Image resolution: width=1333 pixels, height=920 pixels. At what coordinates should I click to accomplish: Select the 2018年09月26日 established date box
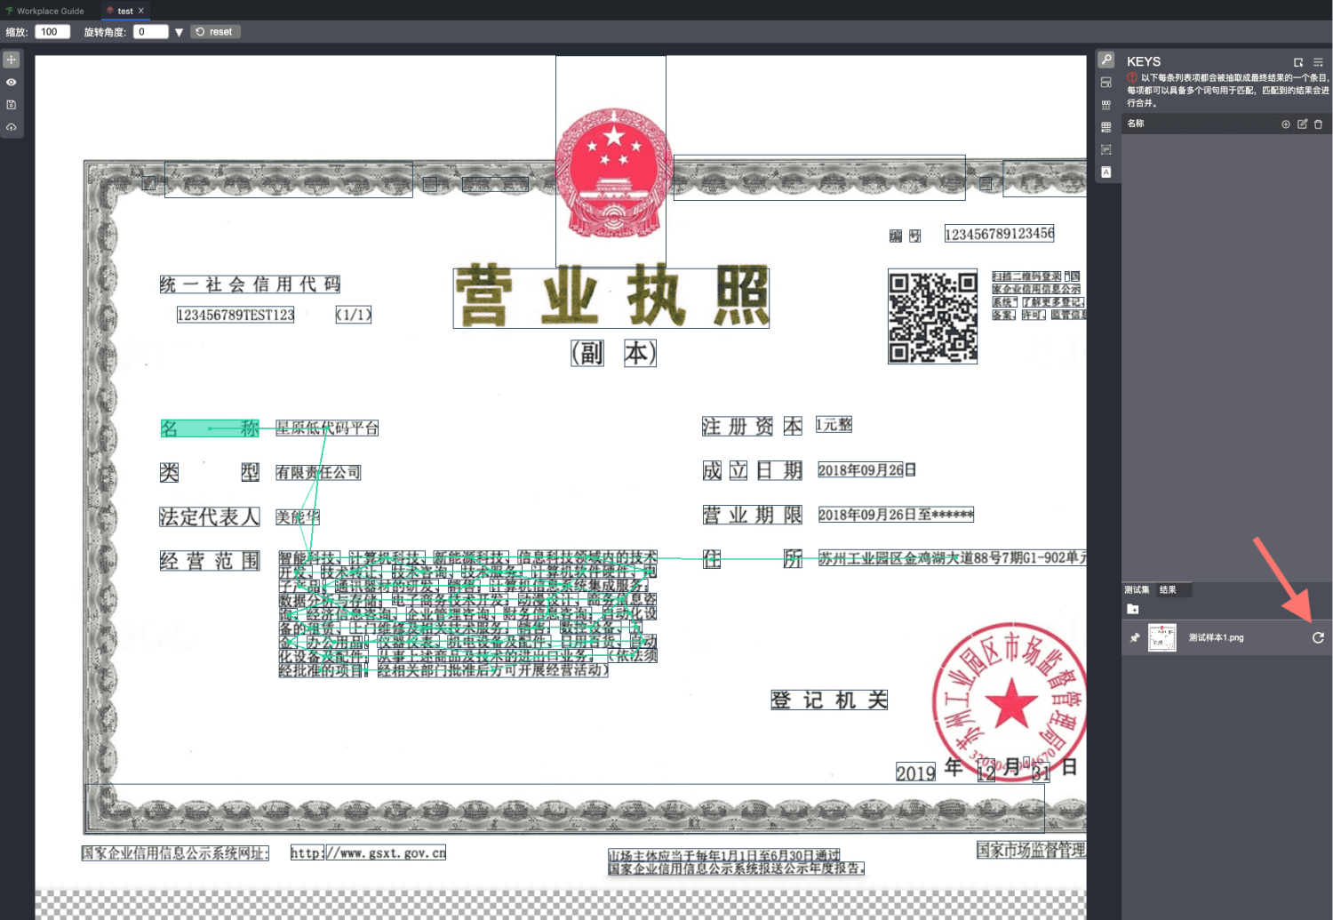[866, 470]
